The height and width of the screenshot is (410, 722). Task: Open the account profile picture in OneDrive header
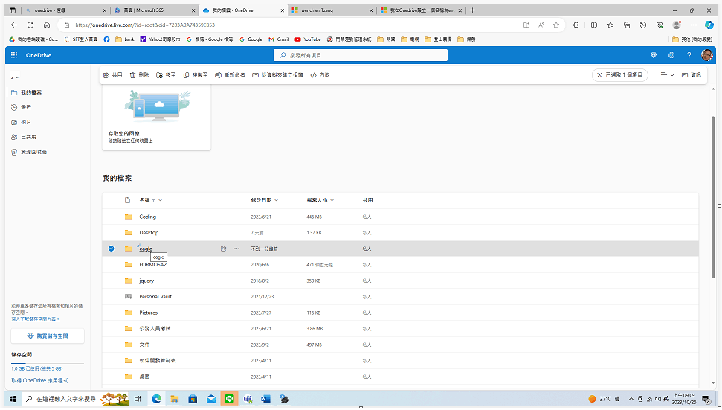[x=707, y=55]
